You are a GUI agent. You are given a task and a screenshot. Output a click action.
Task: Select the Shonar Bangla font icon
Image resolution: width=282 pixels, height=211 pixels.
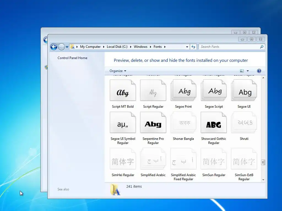pyautogui.click(x=183, y=123)
